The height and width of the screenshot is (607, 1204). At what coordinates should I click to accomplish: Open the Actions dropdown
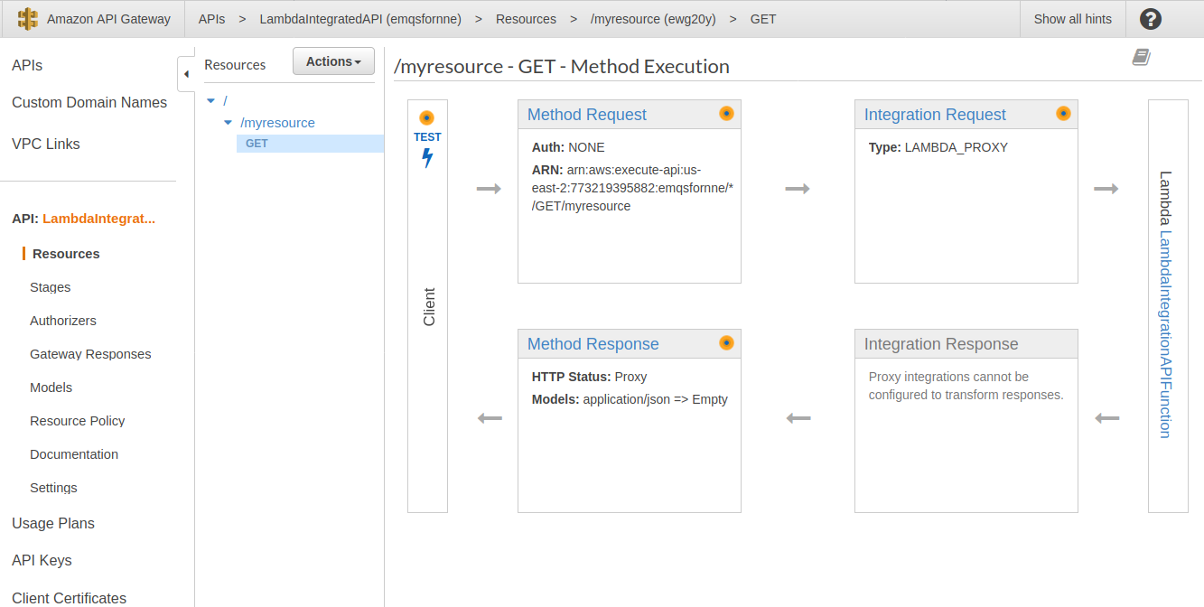tap(332, 61)
